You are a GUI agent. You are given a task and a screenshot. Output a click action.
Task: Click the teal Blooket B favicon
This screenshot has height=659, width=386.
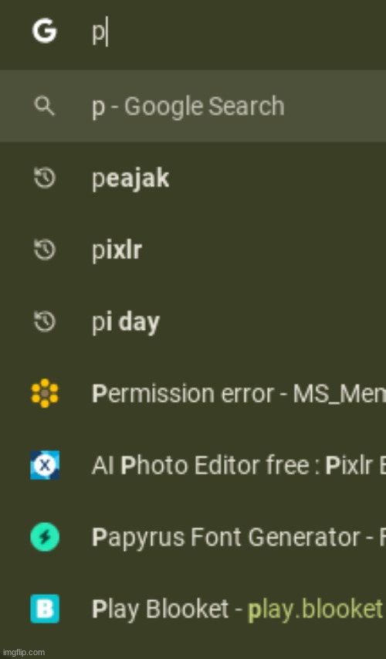(45, 609)
